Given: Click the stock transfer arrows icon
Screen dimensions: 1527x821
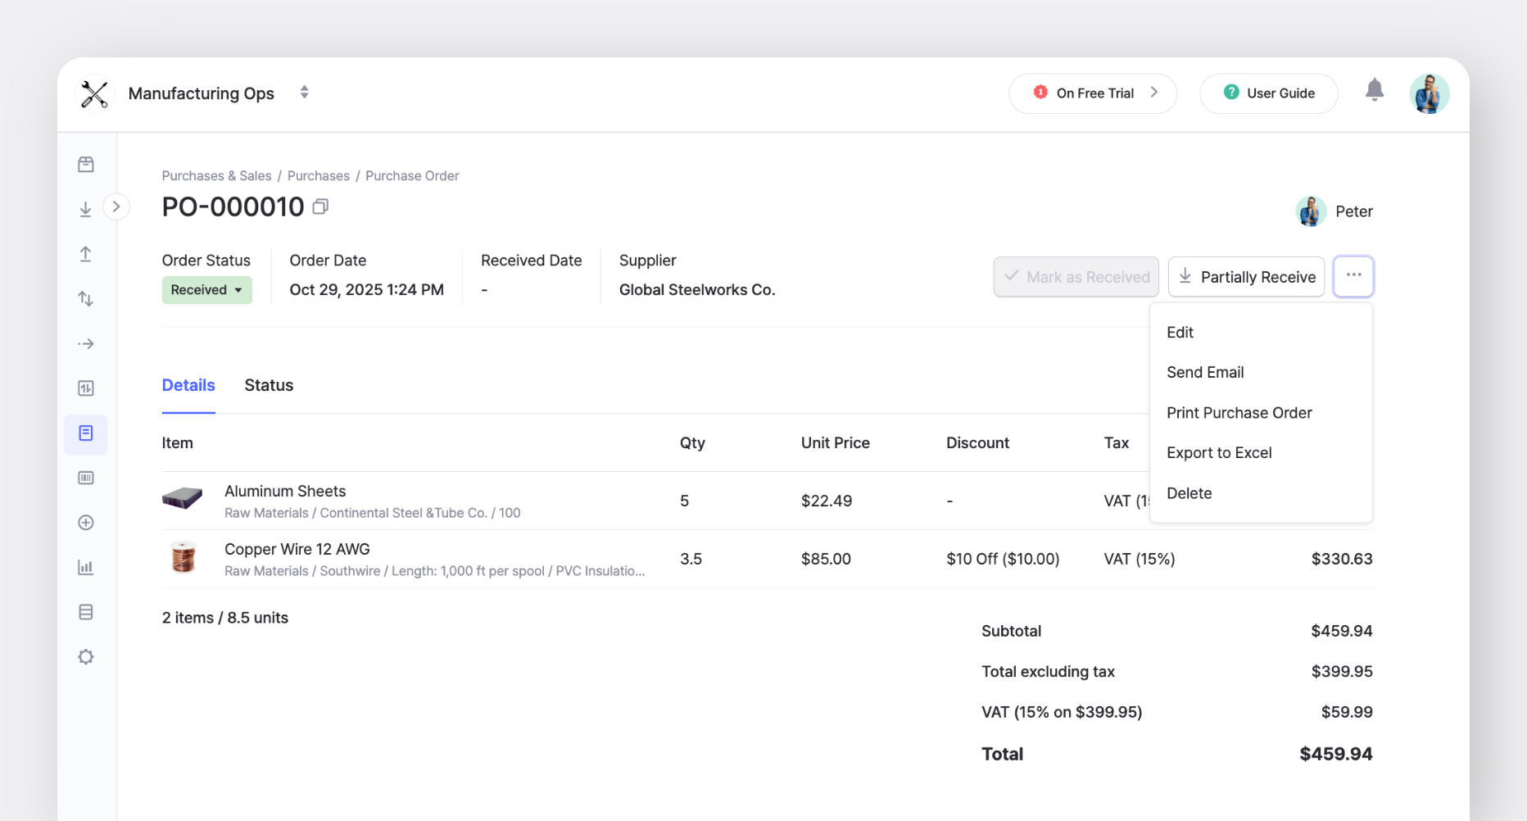Looking at the screenshot, I should (85, 298).
